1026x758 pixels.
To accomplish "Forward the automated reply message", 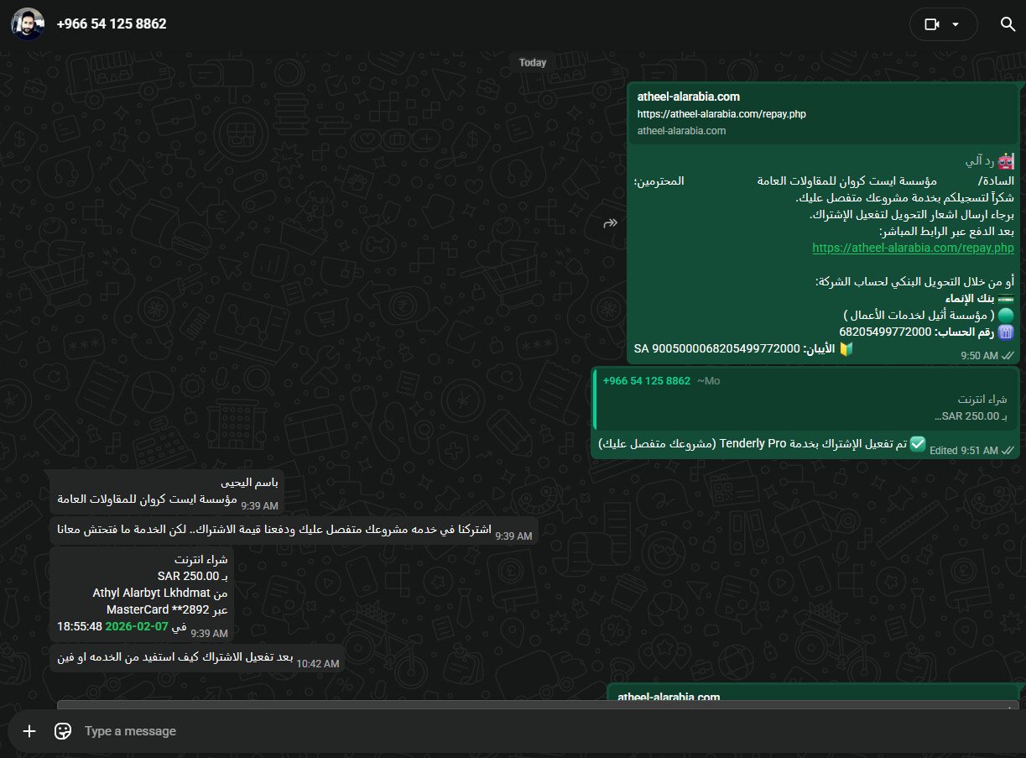I will (610, 222).
